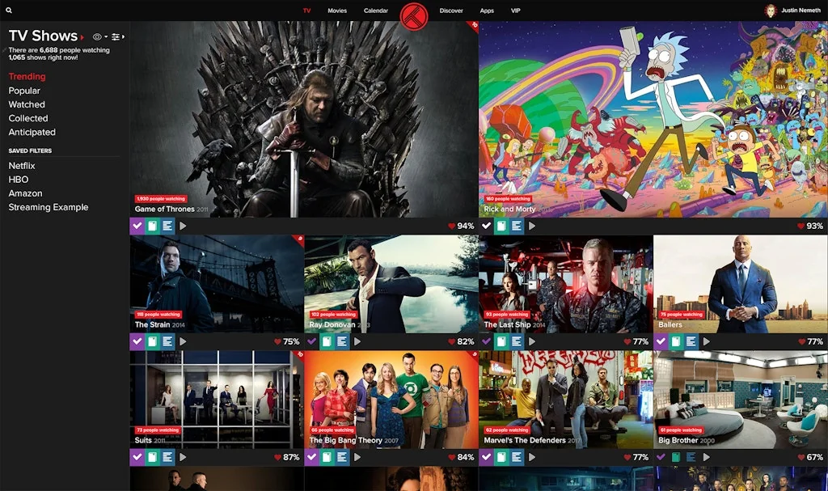Image resolution: width=828 pixels, height=491 pixels.
Task: Check in to Marvel's The Defenders with play icon
Action: tap(532, 457)
